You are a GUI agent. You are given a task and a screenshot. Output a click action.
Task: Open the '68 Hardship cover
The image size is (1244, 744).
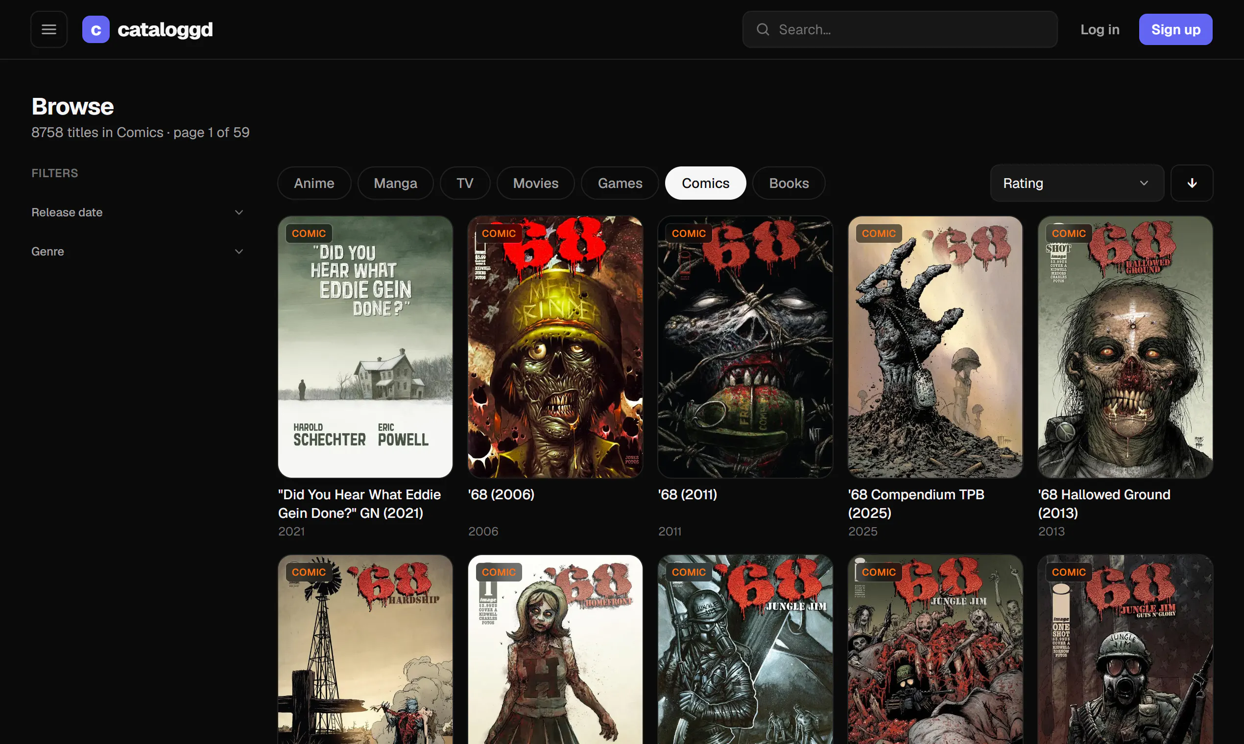click(x=365, y=649)
